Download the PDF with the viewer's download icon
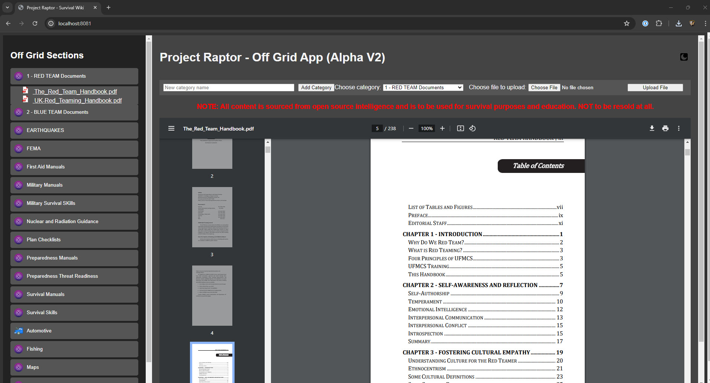This screenshot has height=383, width=710. pos(652,128)
